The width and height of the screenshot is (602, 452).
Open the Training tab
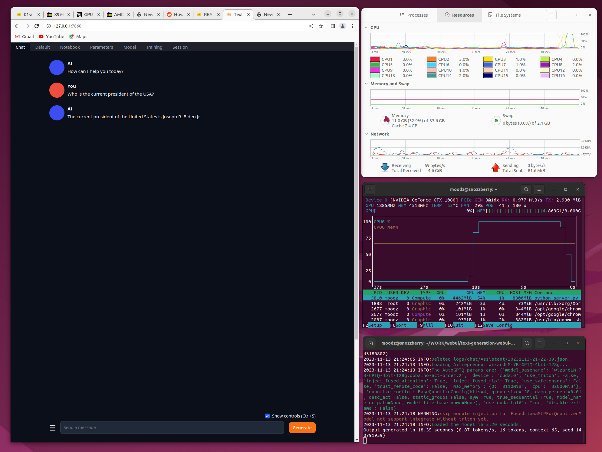[x=154, y=47]
